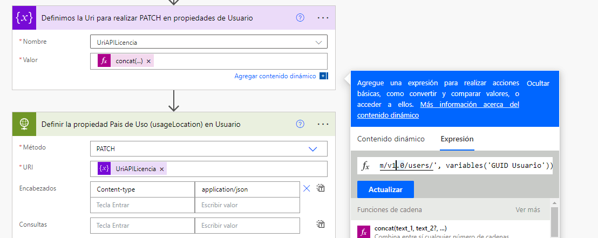Remove the UriAPILicencia token from URI

(162, 169)
